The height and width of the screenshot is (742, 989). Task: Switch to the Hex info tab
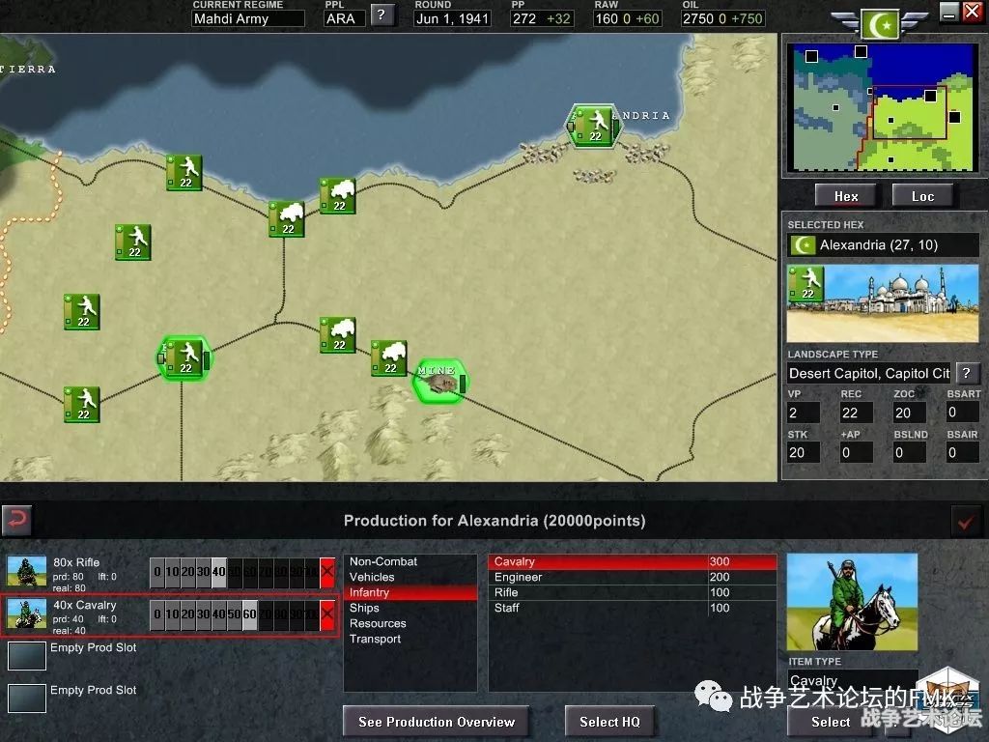coord(846,196)
